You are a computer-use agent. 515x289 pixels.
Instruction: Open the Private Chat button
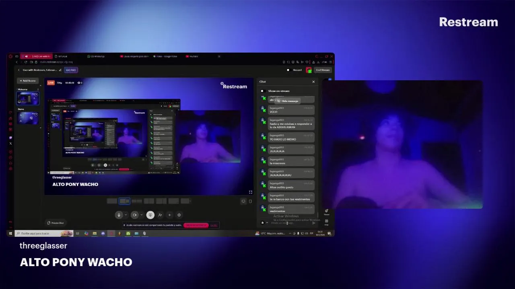(x=56, y=223)
